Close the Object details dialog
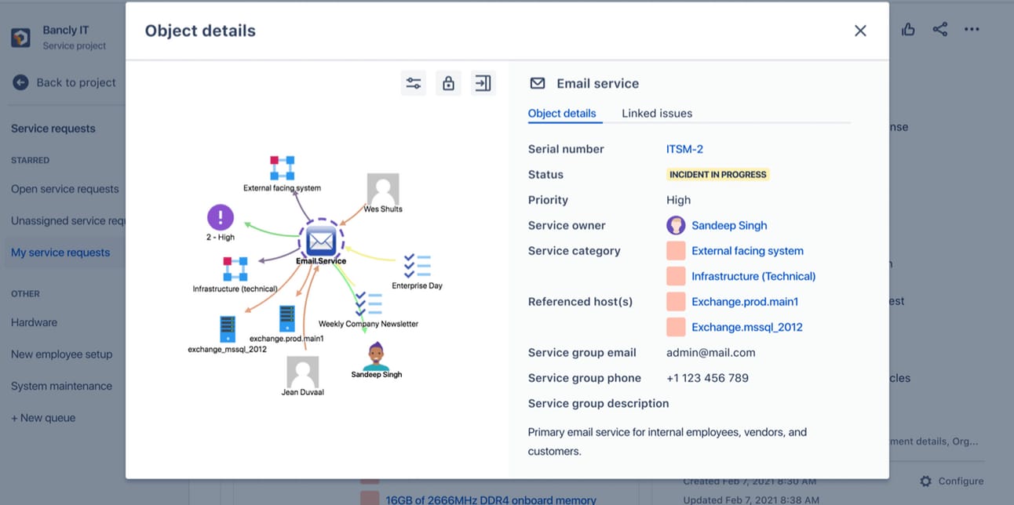 tap(860, 31)
